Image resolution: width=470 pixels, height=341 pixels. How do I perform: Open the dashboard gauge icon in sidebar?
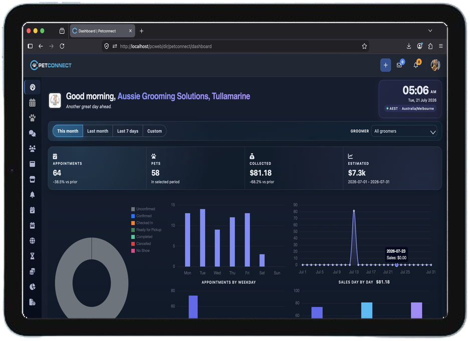tap(33, 87)
